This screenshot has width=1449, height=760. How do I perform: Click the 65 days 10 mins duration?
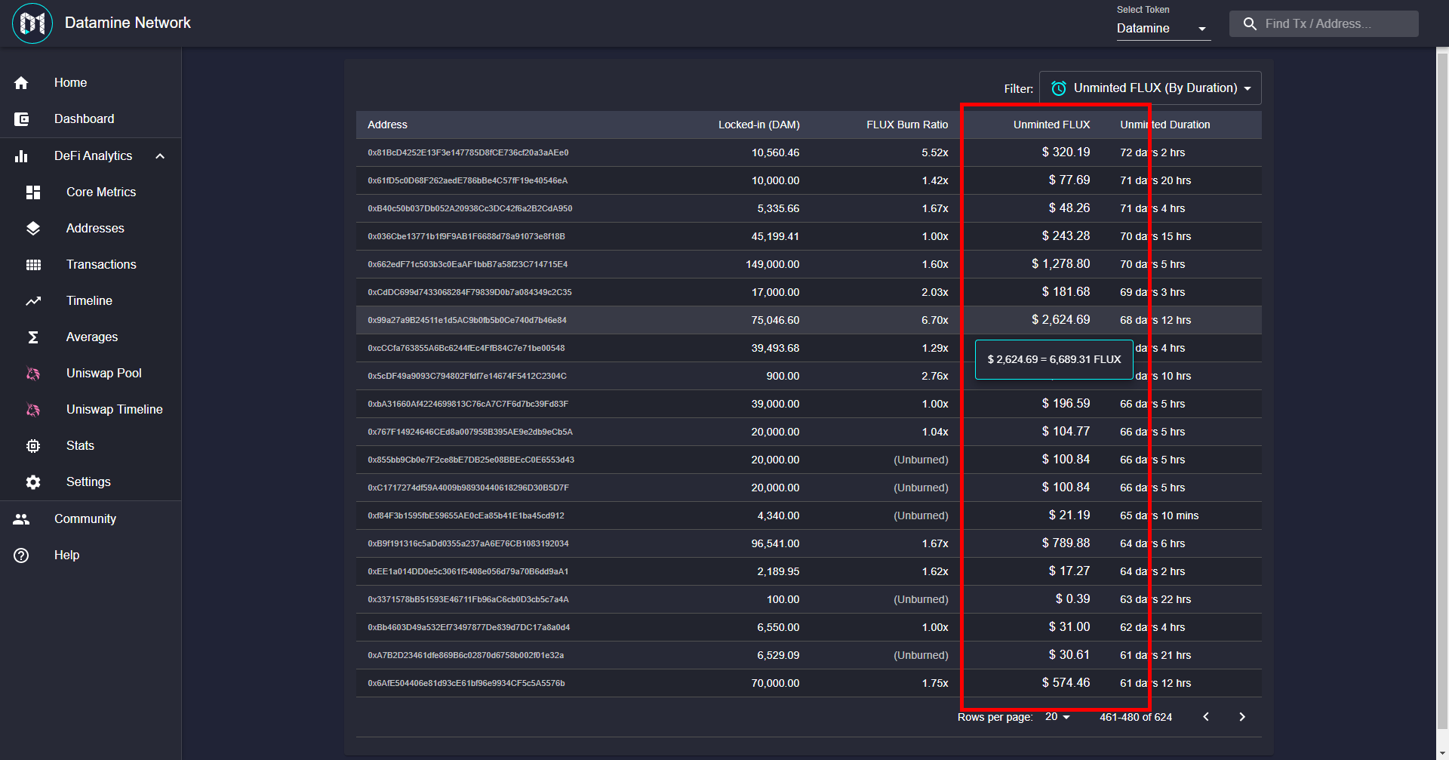pyautogui.click(x=1159, y=516)
